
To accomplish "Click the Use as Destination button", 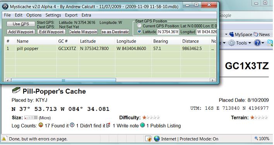I will [x=115, y=32].
